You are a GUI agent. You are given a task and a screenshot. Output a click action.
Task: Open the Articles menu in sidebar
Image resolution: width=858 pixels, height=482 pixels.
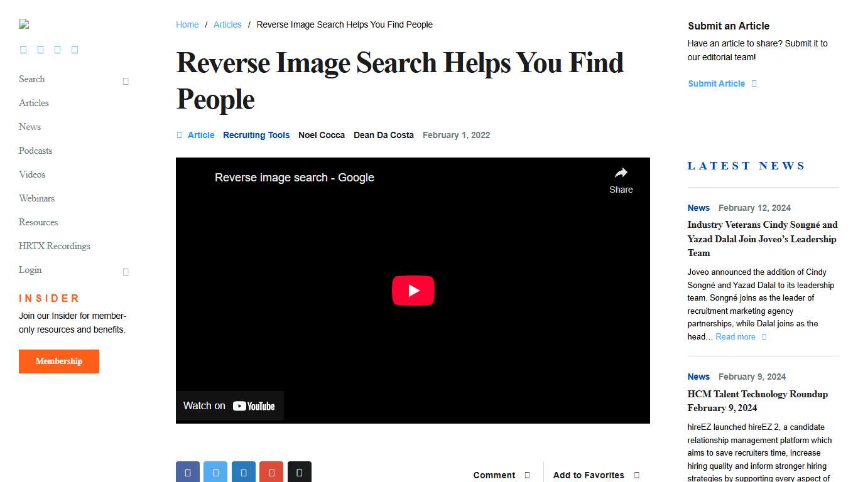point(33,103)
